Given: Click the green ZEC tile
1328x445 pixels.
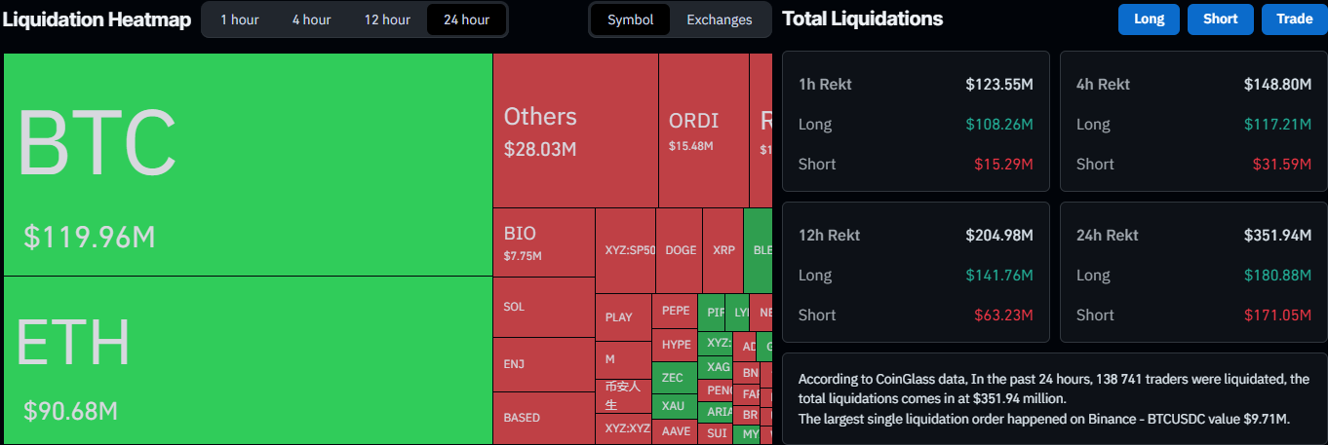Looking at the screenshot, I should click(674, 378).
